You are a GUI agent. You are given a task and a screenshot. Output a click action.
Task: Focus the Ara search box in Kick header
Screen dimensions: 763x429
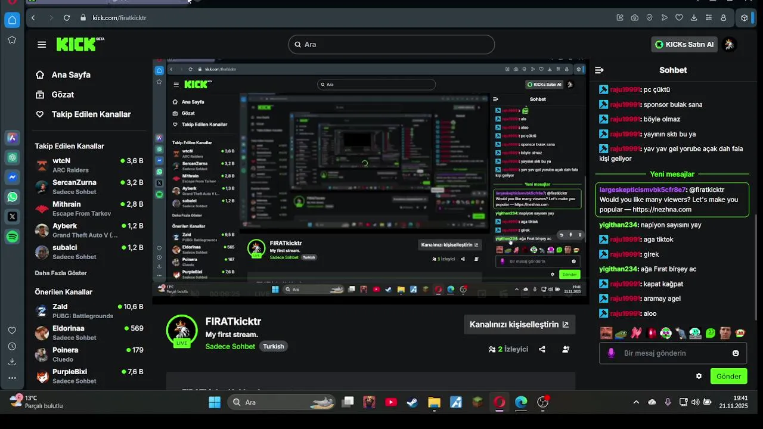(x=392, y=44)
